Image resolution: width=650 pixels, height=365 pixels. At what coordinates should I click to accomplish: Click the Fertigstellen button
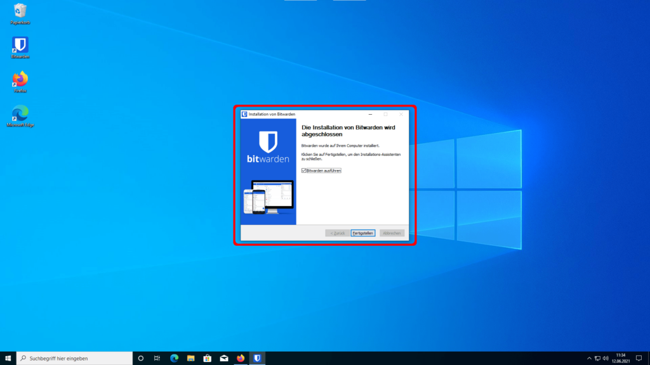pyautogui.click(x=363, y=233)
